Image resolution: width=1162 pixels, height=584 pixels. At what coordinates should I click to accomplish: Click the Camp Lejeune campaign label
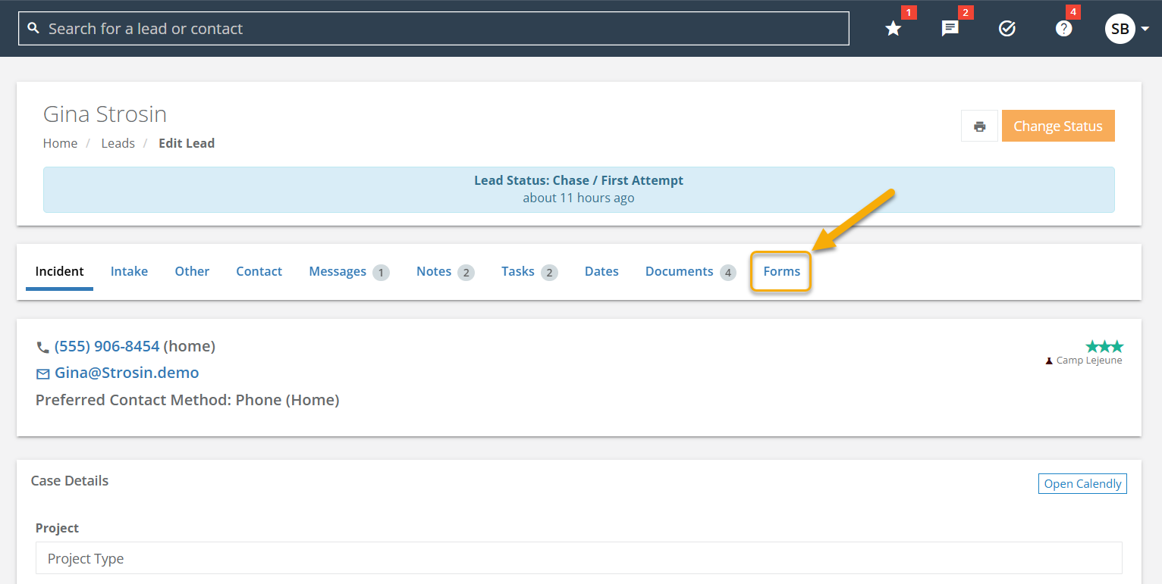coord(1089,361)
